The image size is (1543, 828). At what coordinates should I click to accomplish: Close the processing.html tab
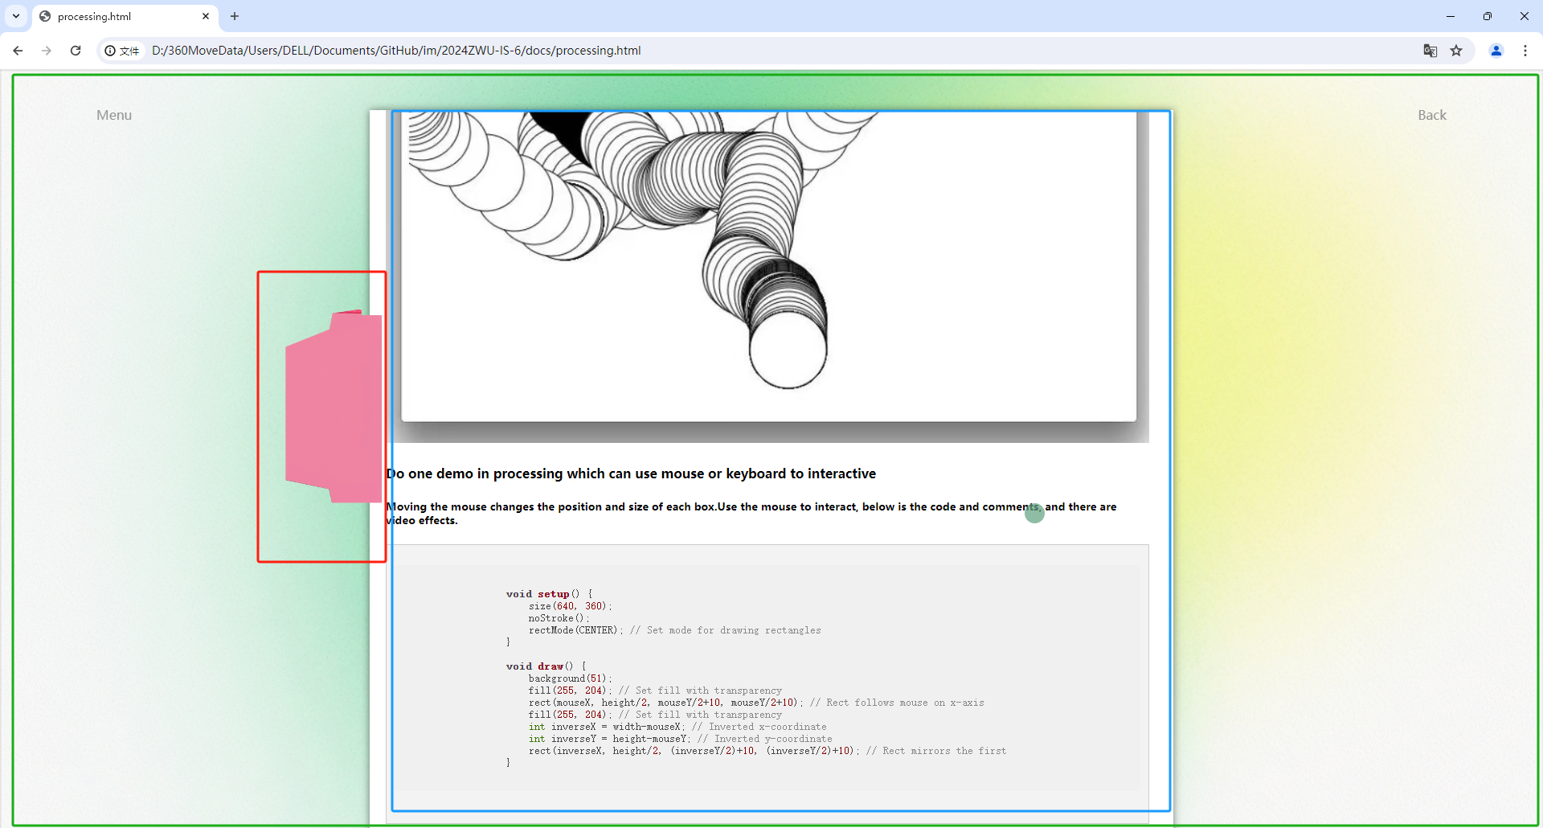point(206,16)
